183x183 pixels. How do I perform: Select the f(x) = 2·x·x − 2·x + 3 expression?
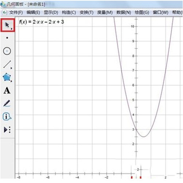coord(41,22)
